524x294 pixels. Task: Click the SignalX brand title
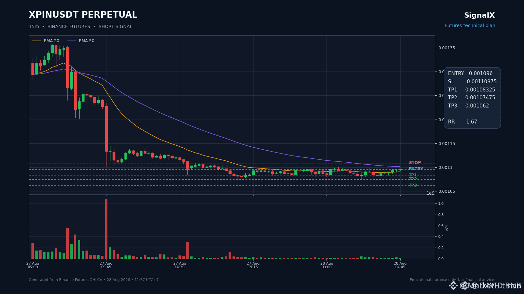pos(479,15)
